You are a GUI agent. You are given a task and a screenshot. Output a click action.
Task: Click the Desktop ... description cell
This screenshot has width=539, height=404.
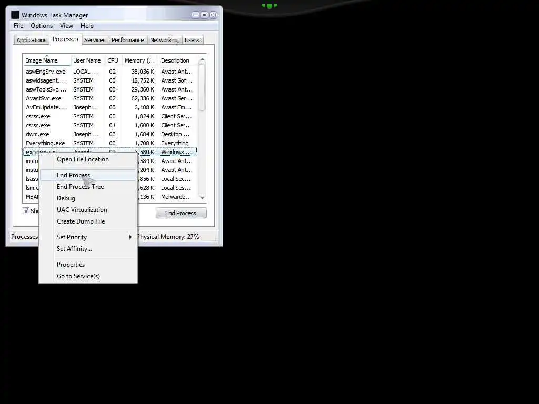pos(175,134)
